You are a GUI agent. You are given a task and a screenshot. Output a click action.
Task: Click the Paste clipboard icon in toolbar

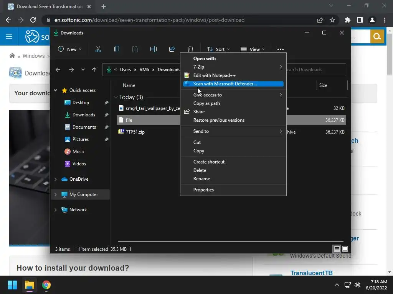point(135,49)
